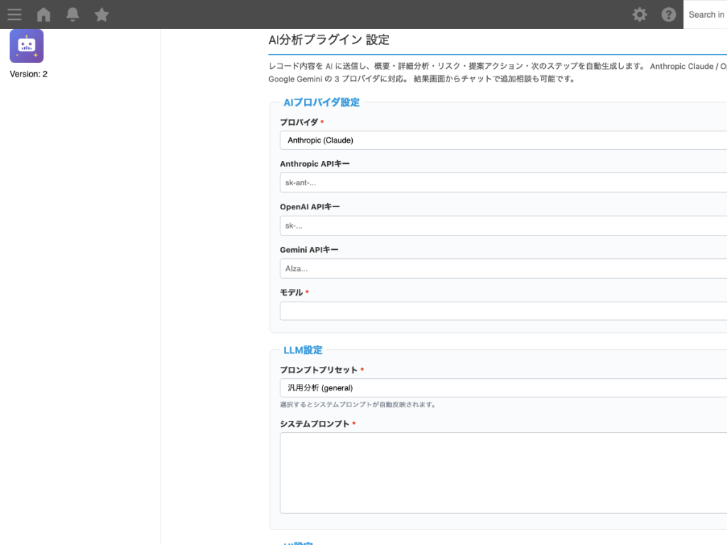
Task: Click into the top search box
Action: (706, 14)
